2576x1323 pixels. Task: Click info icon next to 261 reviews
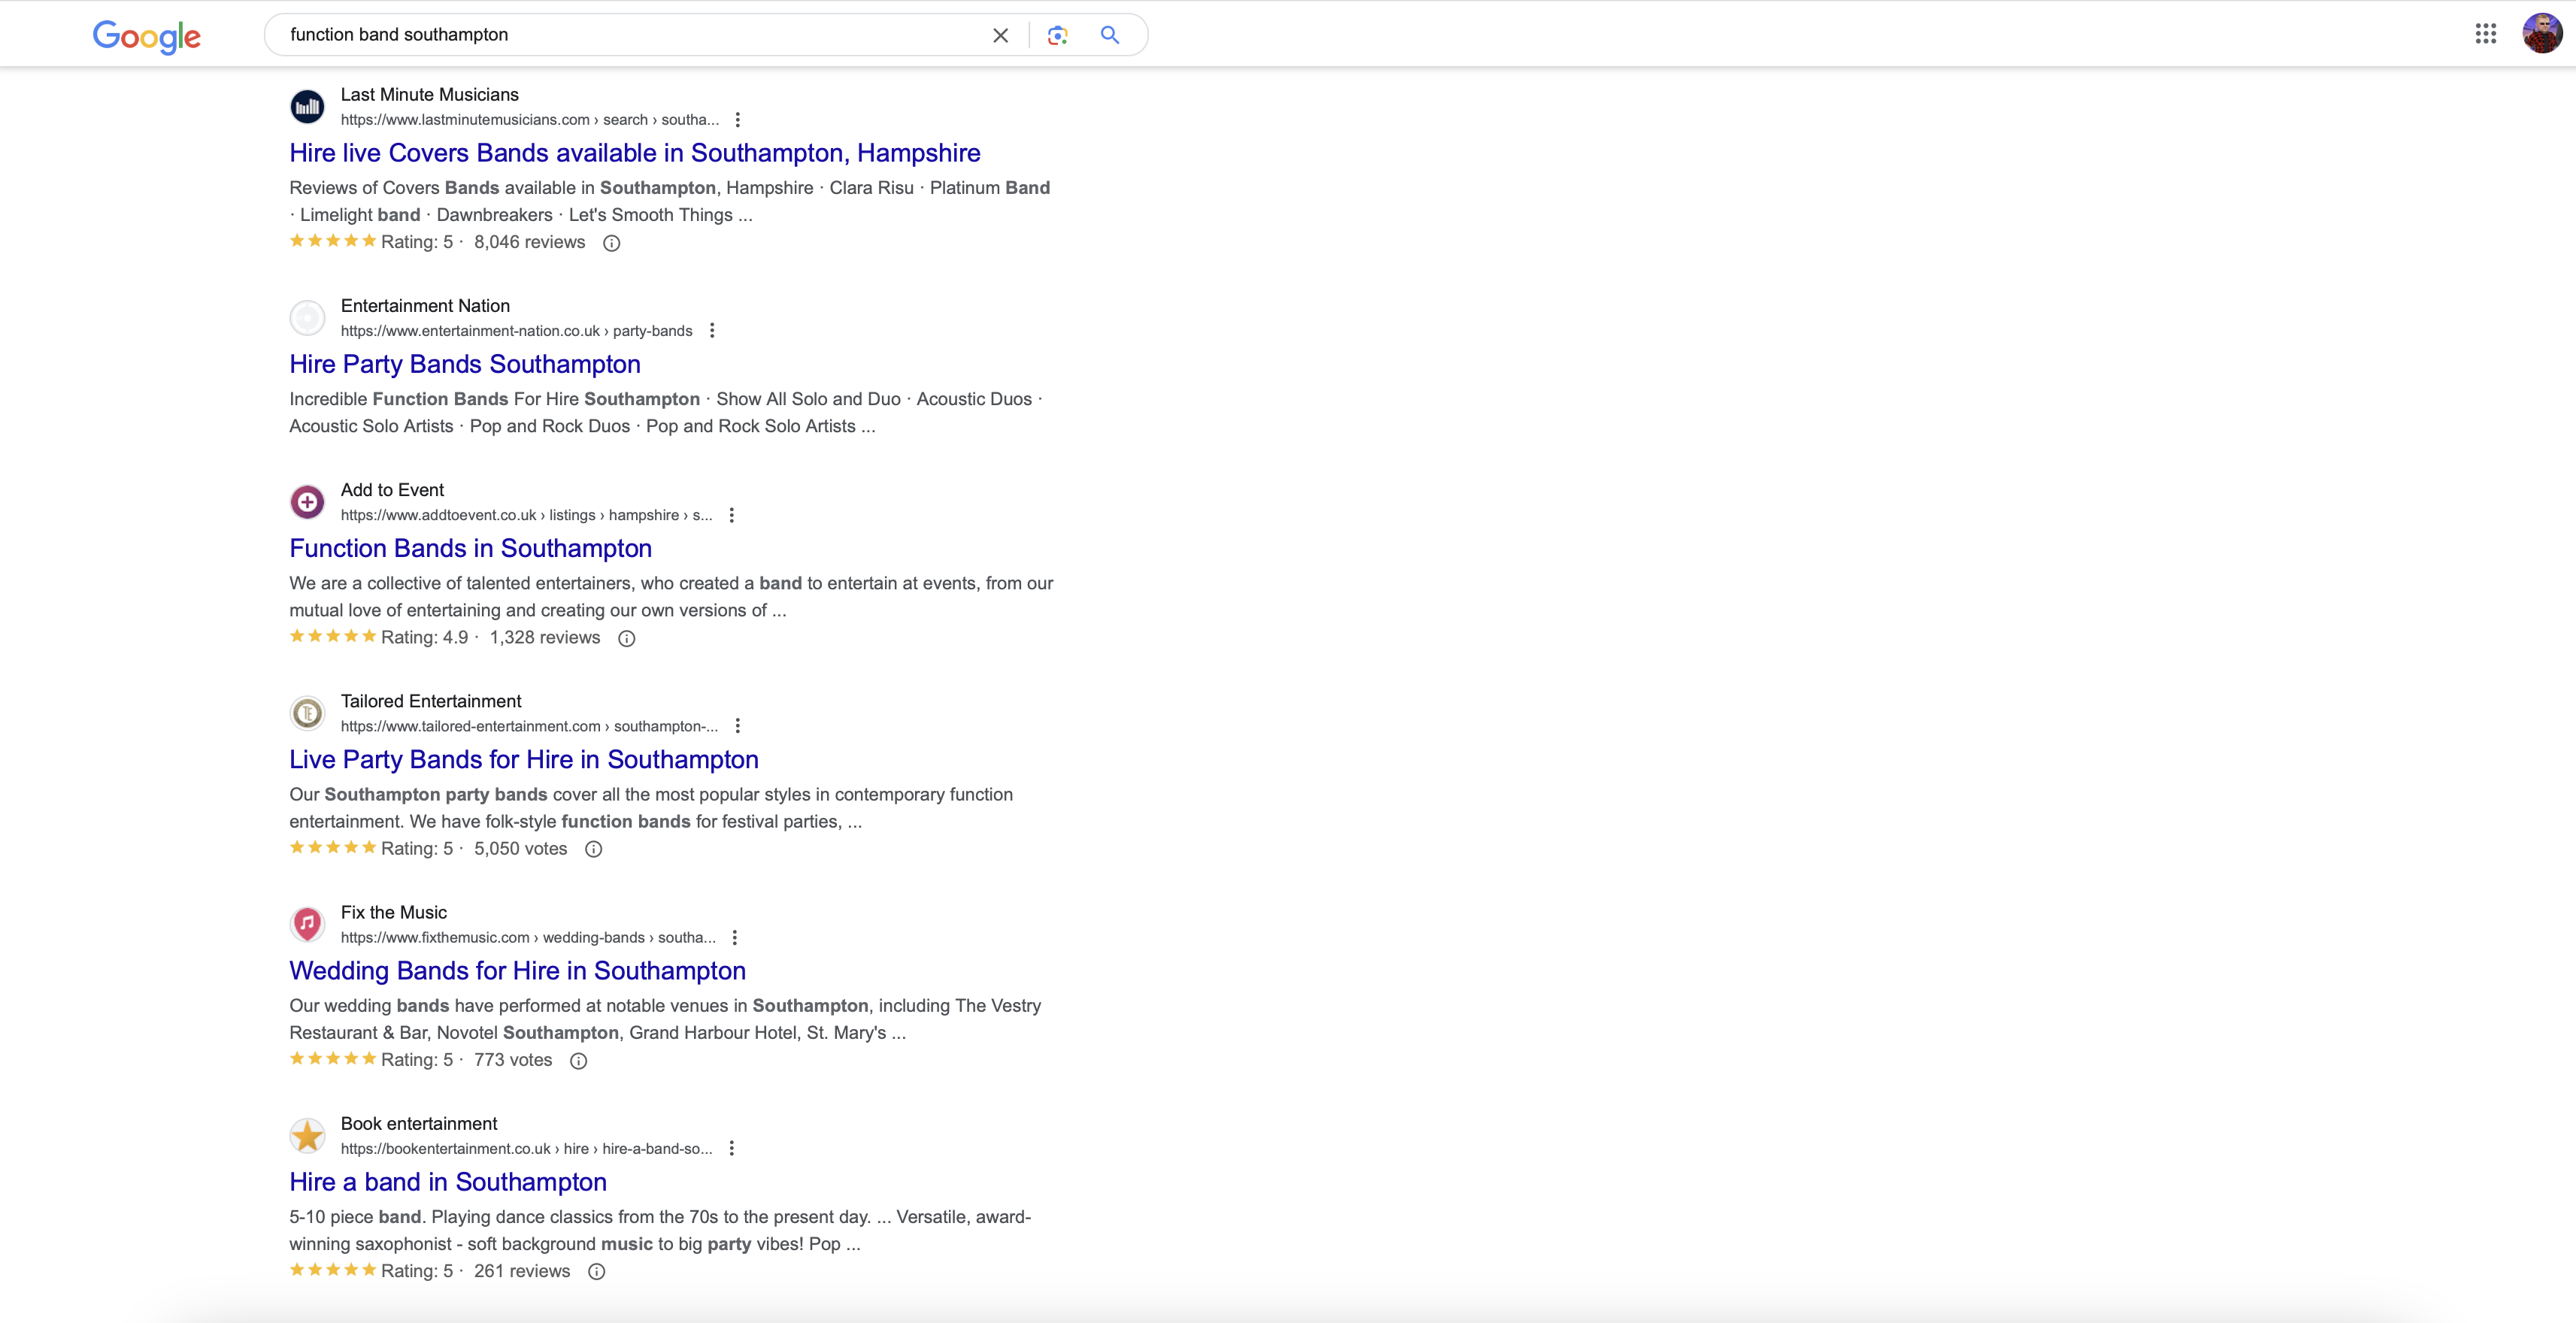596,1272
